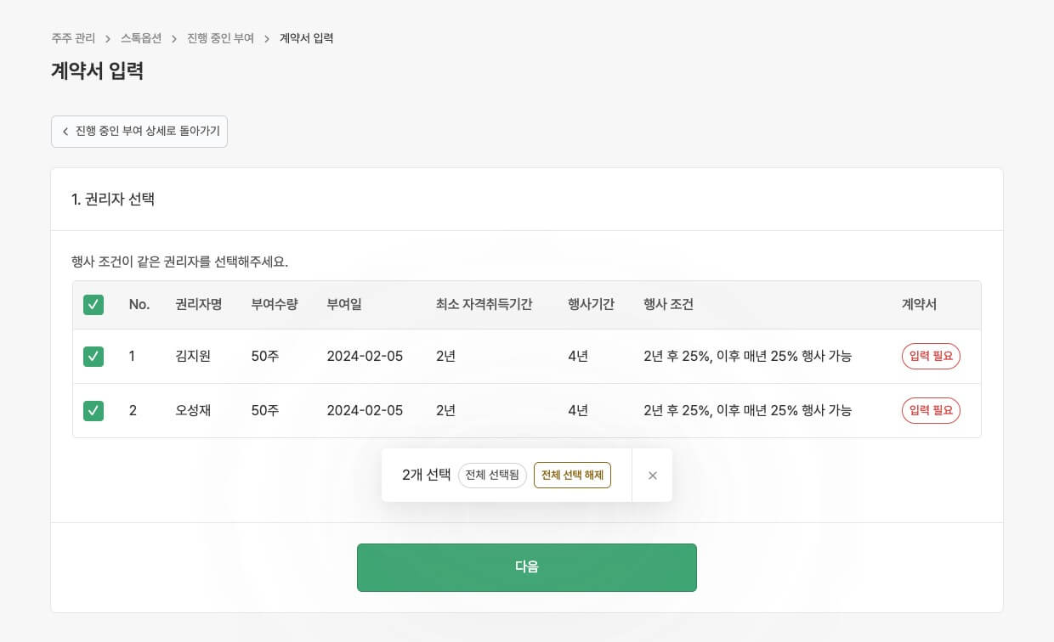Click the chevron separator after 스톡옵션 breadcrumb
The width and height of the screenshot is (1054, 642).
click(x=173, y=38)
